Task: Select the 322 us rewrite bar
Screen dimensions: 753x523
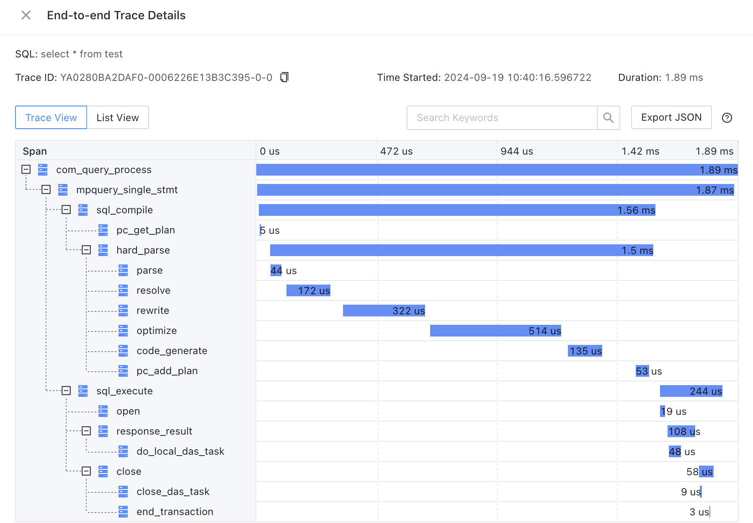Action: 384,311
